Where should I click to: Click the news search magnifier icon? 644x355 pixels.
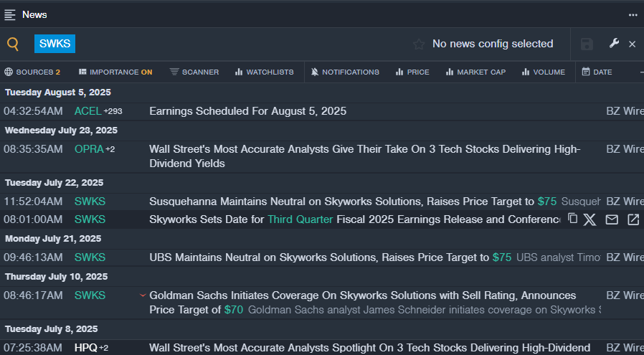click(13, 44)
